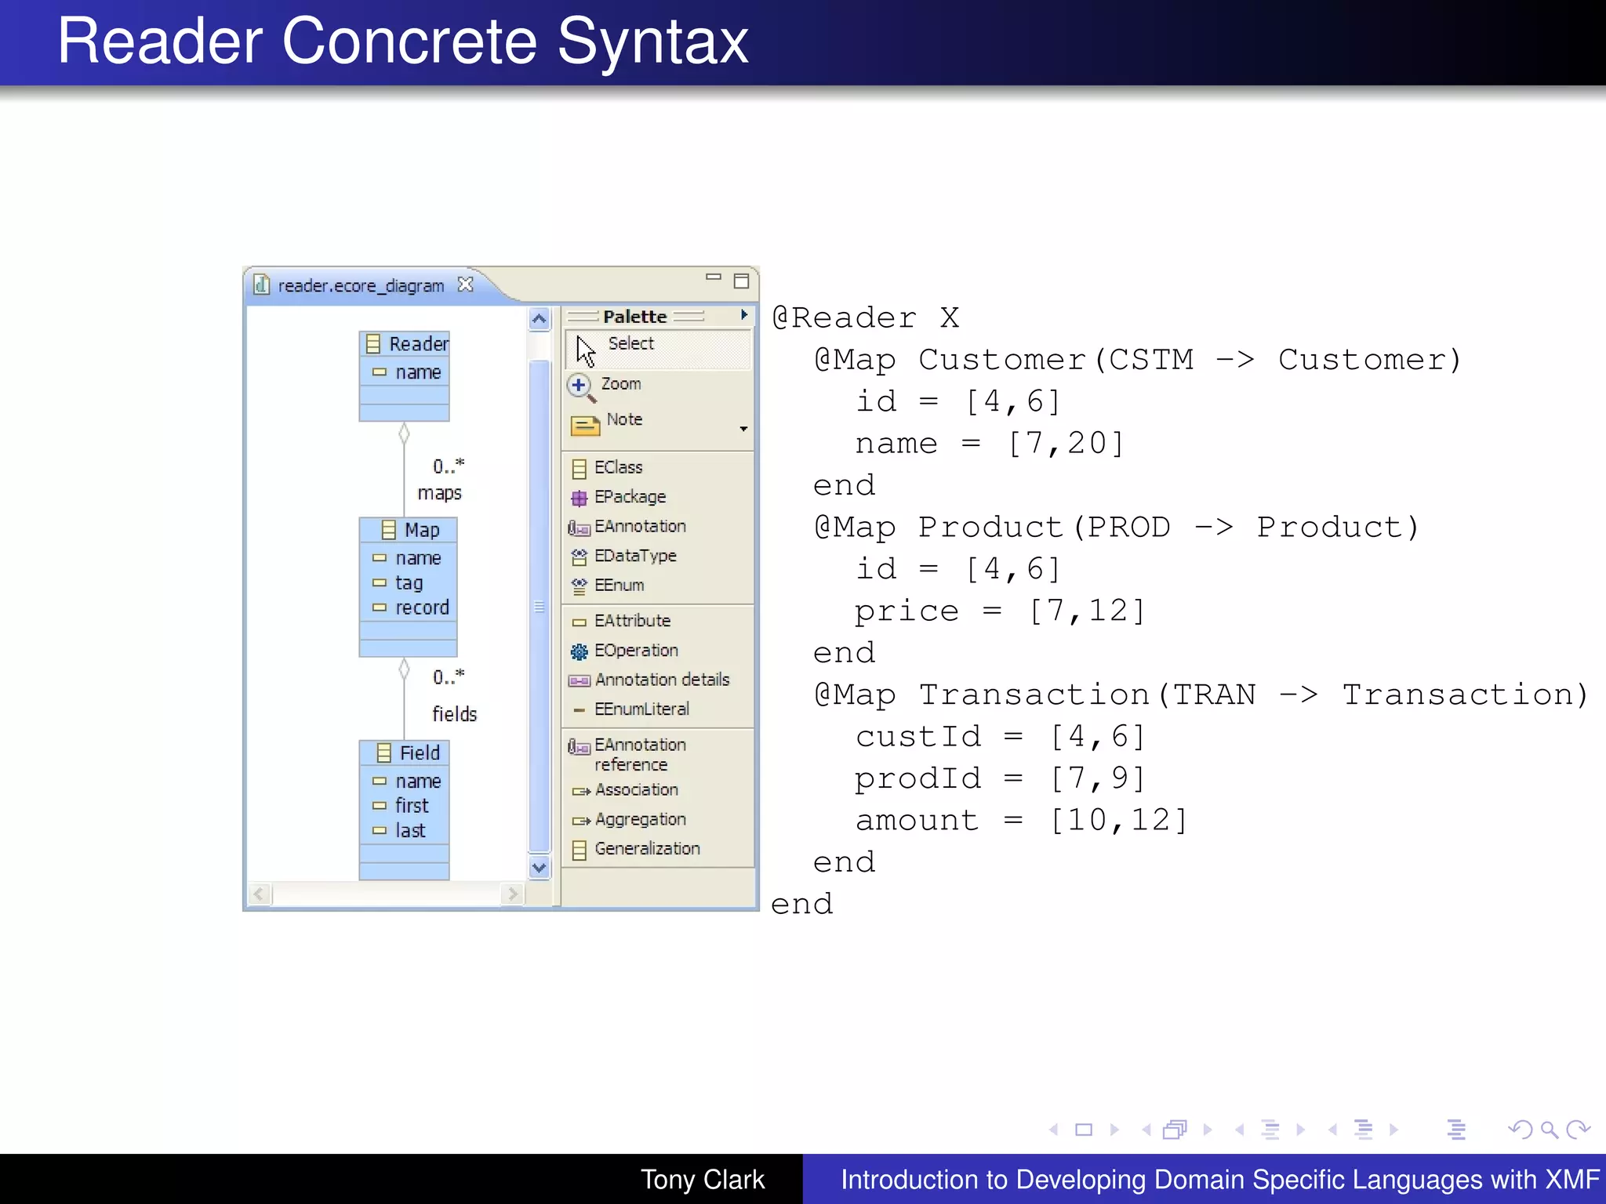Click the go forward curved arrow icon
Image resolution: width=1606 pixels, height=1204 pixels.
coord(1578,1130)
